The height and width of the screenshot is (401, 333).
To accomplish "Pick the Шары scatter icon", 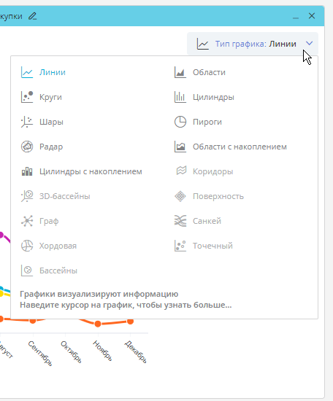I will pyautogui.click(x=27, y=122).
